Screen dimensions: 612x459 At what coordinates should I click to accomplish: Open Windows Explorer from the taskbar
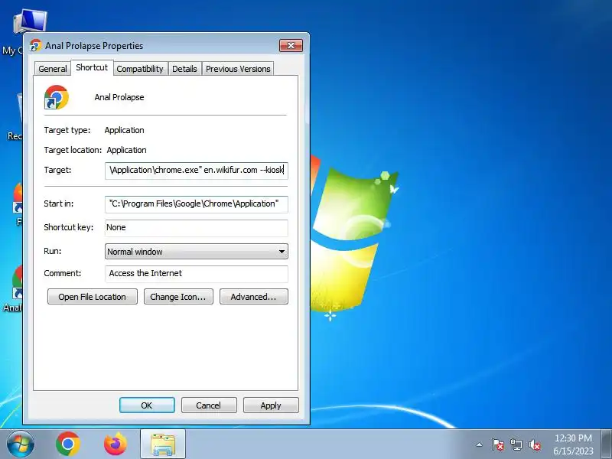pyautogui.click(x=163, y=444)
